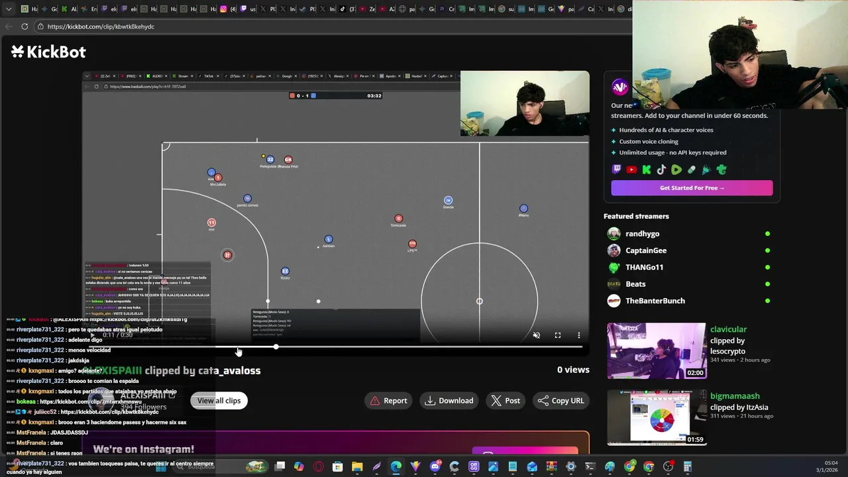Post the clip to X
Viewport: 848px width, 477px height.
pyautogui.click(x=505, y=400)
